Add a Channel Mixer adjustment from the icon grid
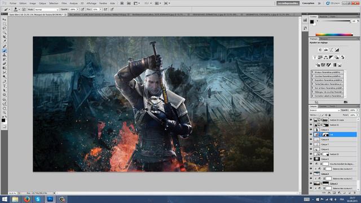 click(x=342, y=57)
